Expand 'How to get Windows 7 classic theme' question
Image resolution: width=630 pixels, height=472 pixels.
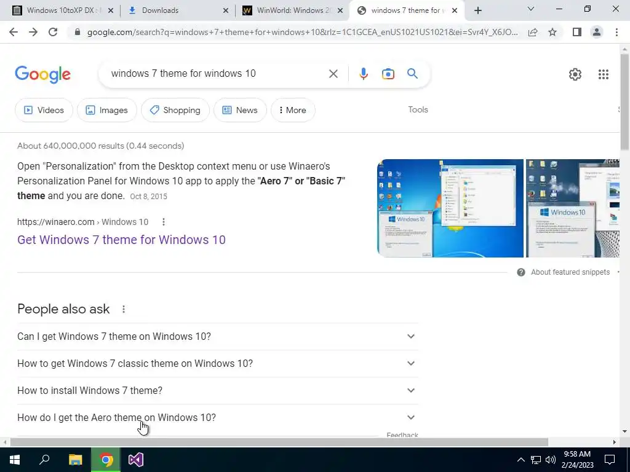pos(217,363)
